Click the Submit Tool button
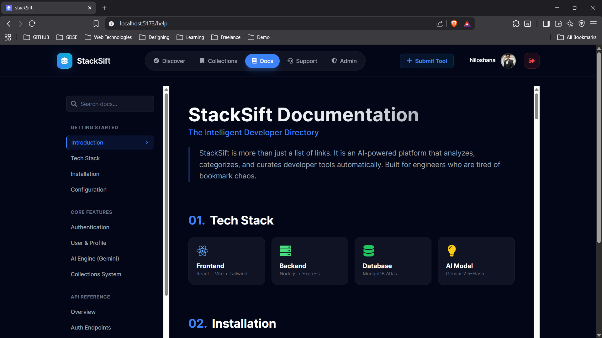Image resolution: width=602 pixels, height=338 pixels. [x=427, y=61]
